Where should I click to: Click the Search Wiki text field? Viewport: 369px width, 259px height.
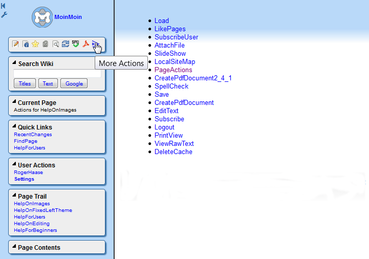click(57, 73)
